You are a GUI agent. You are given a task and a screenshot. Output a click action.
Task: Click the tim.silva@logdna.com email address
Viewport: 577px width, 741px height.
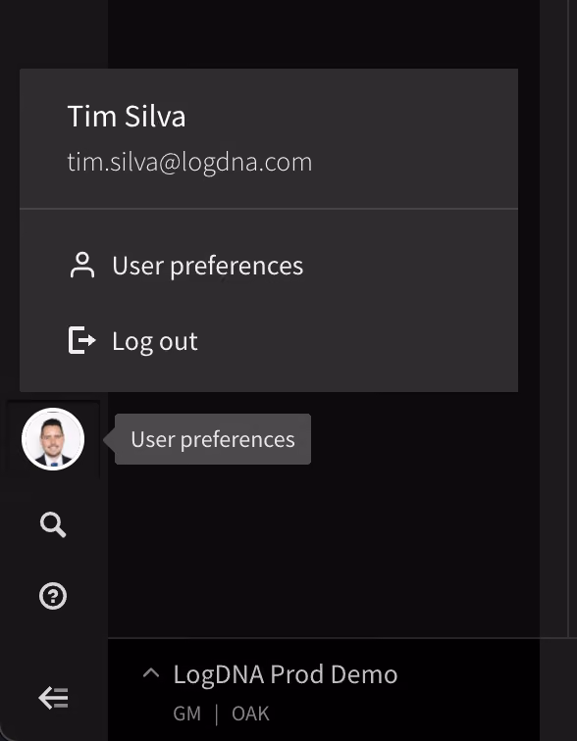(189, 162)
